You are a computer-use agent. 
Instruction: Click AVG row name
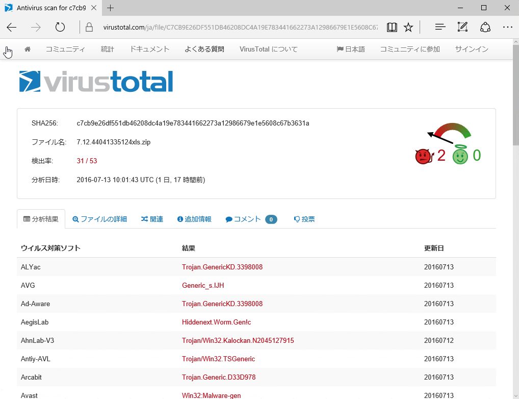coord(28,285)
